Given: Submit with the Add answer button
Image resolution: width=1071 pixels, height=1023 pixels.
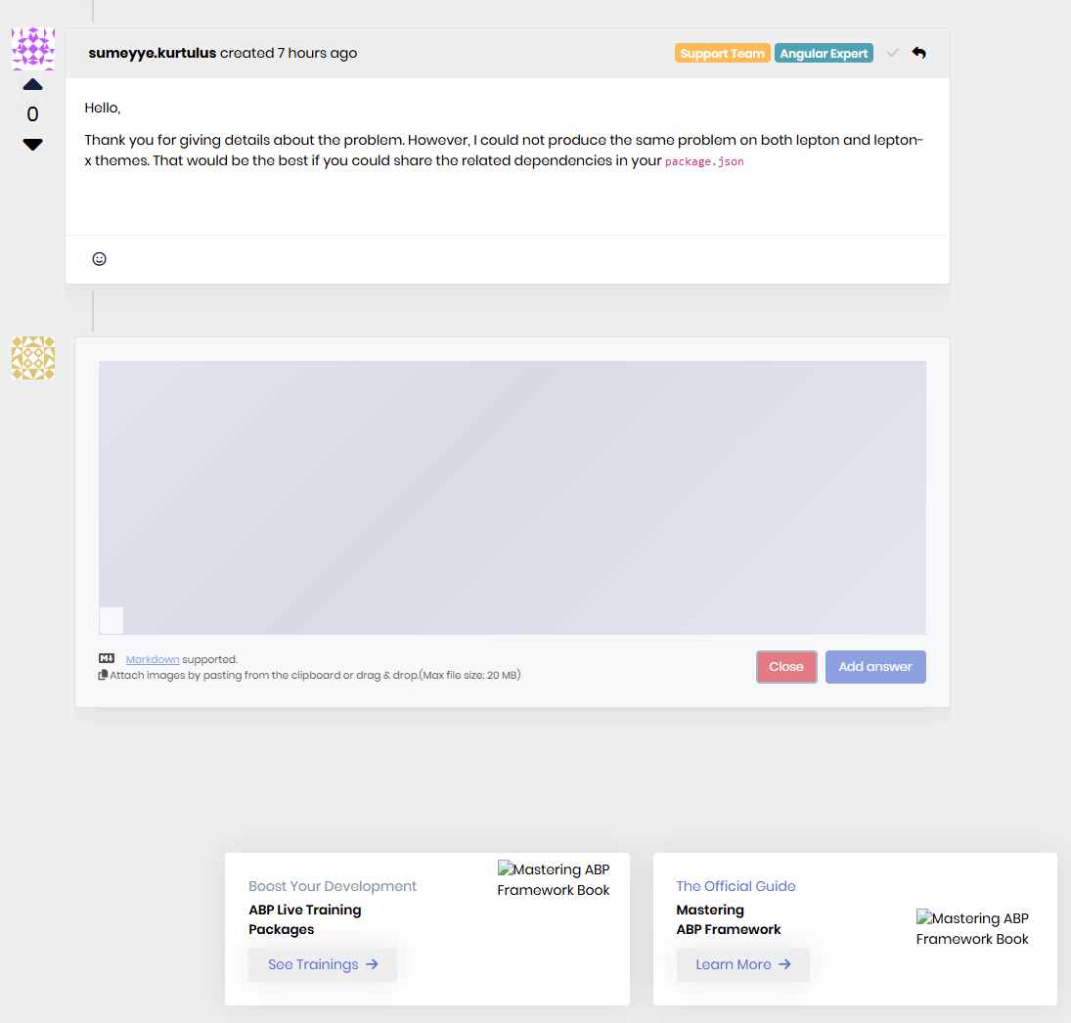Looking at the screenshot, I should click(x=874, y=667).
